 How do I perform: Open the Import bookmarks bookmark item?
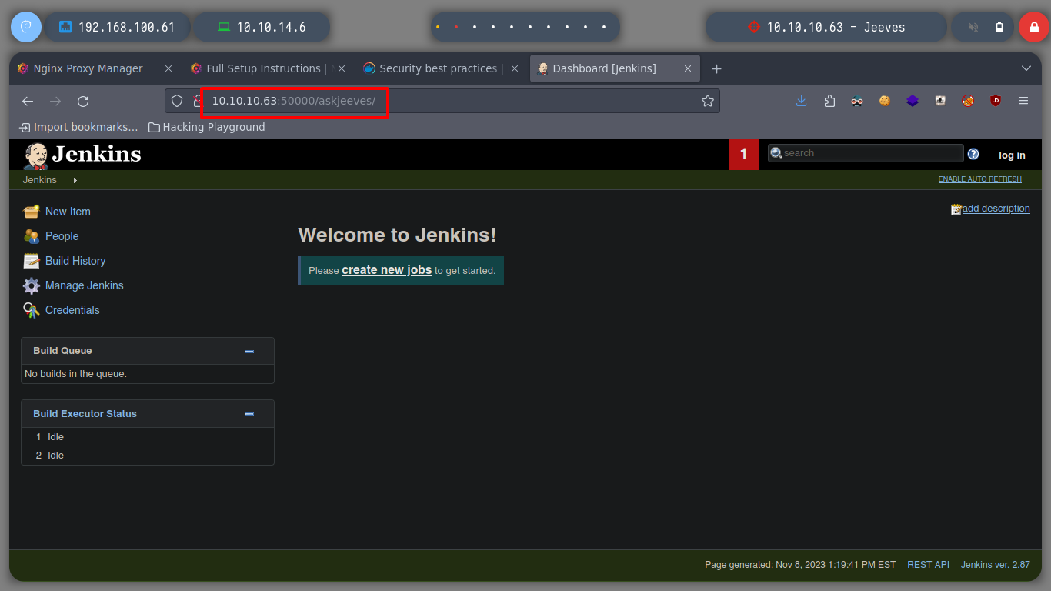pyautogui.click(x=78, y=127)
